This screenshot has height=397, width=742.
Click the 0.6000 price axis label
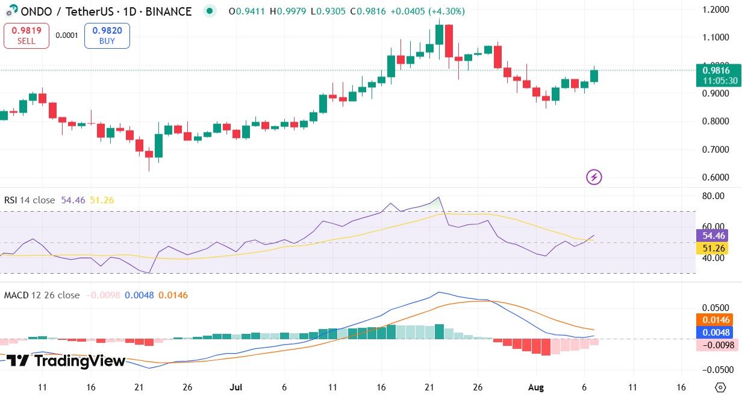point(717,177)
